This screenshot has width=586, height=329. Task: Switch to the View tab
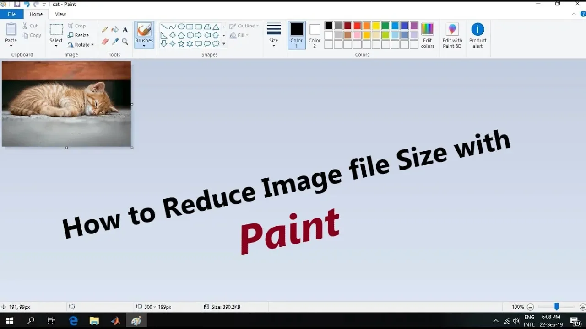coord(60,14)
